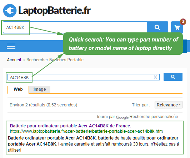Click the top search magnifier button
Viewport: 190px width, 158px height.
(x=157, y=27)
